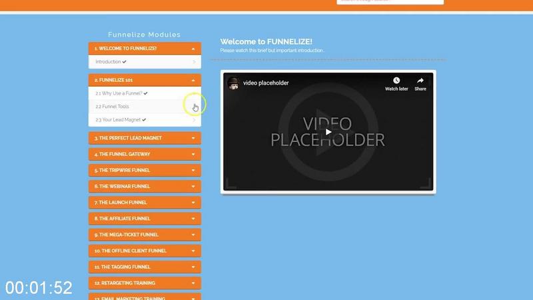Expand The Funnel Gateway arrow
The width and height of the screenshot is (533, 300).
click(x=193, y=155)
